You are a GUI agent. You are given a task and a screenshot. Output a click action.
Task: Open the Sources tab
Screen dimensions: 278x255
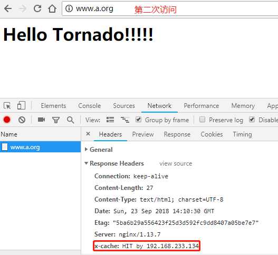click(x=124, y=106)
